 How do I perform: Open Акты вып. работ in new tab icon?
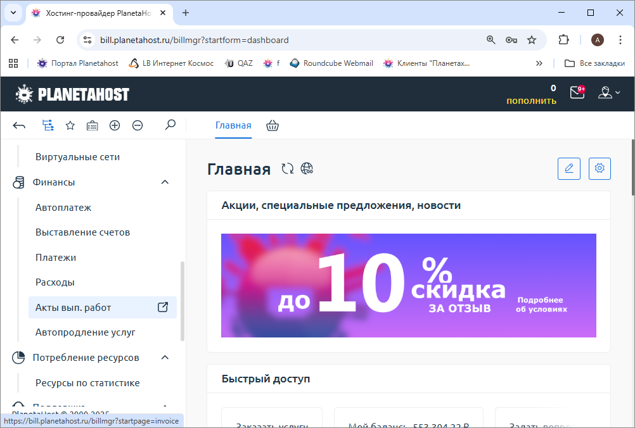pos(163,308)
